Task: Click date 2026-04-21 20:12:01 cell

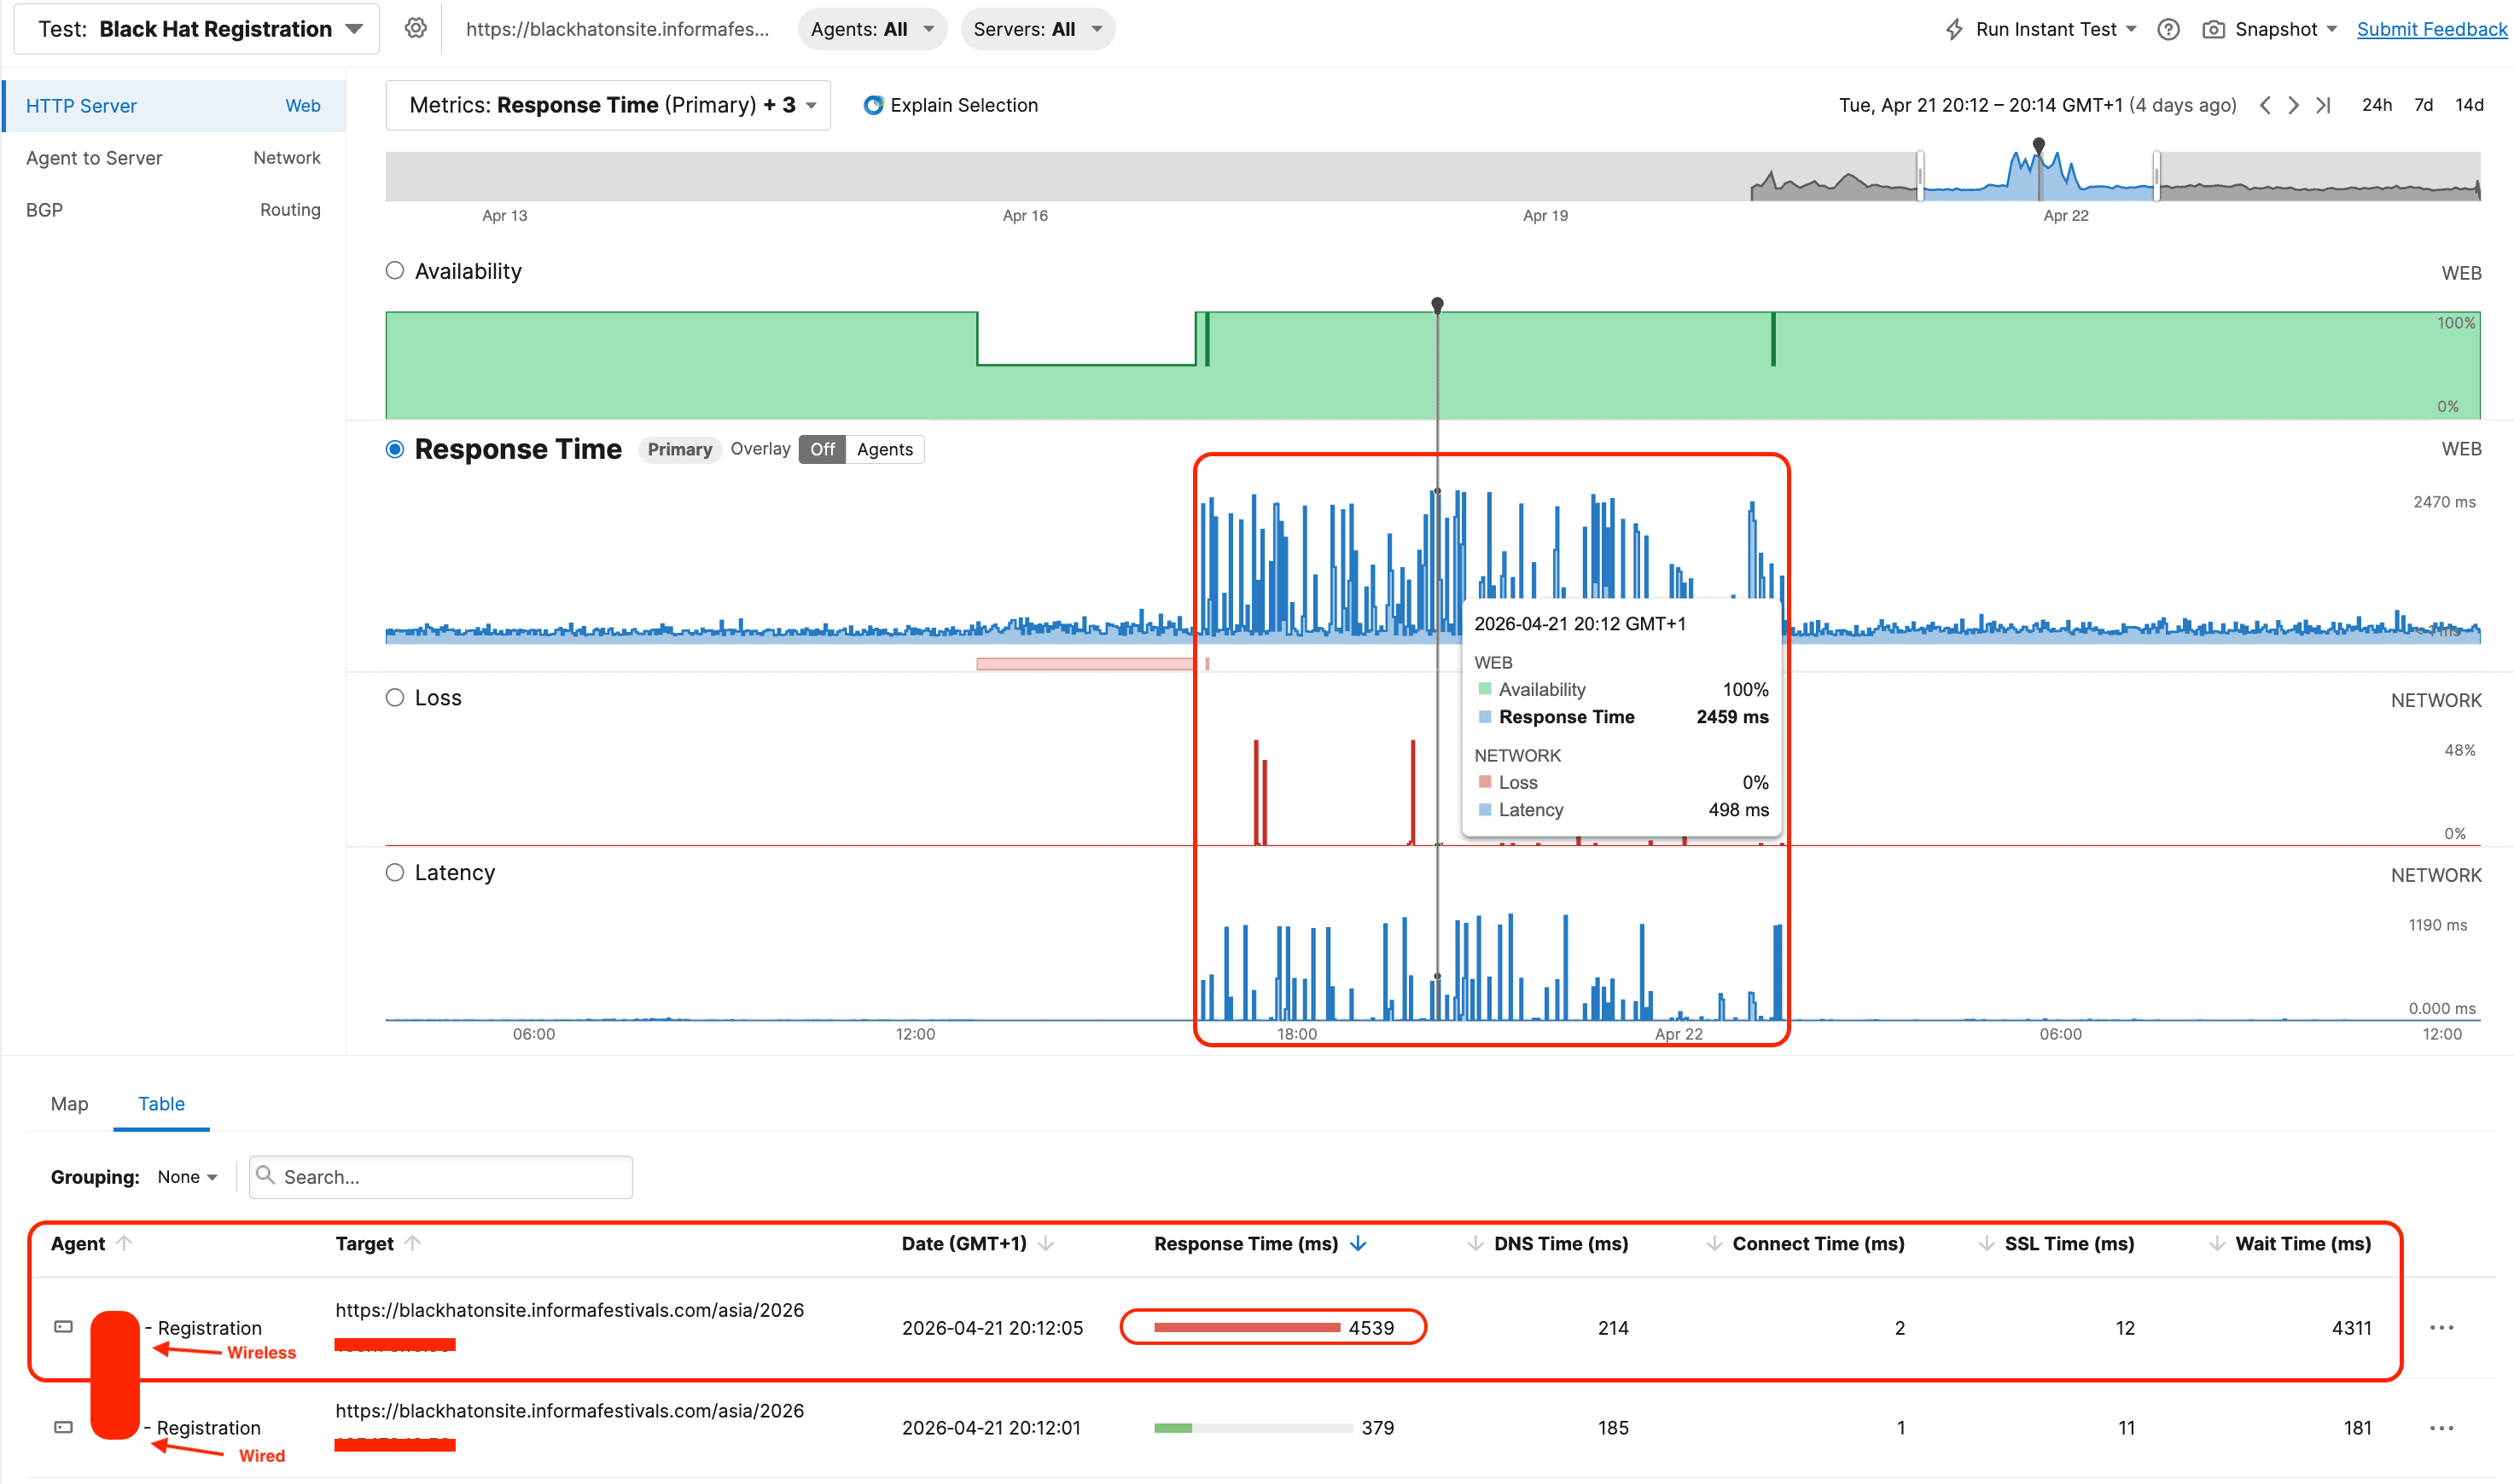Action: (x=992, y=1428)
